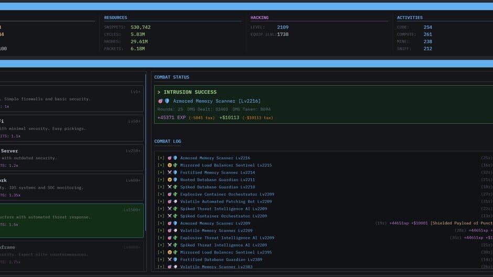Viewport: 493px width, 277px height.
Task: Click the blue progress bar above Combat Status
Action: (x=246, y=64)
